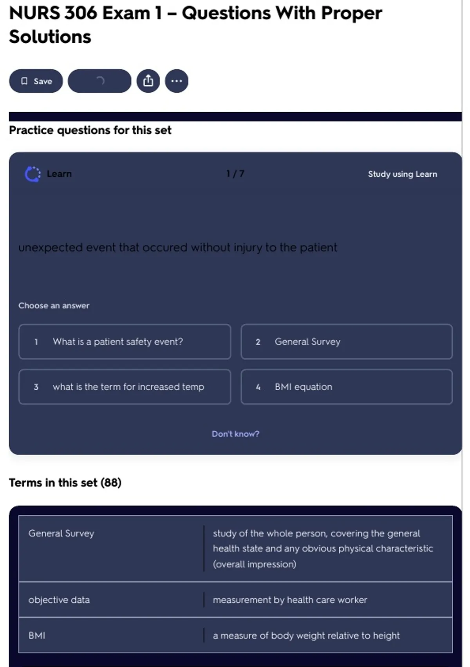The width and height of the screenshot is (470, 667).
Task: Click the Save bookmark button
Action: coord(36,81)
